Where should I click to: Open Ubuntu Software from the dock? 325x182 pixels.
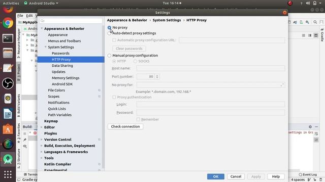8,129
